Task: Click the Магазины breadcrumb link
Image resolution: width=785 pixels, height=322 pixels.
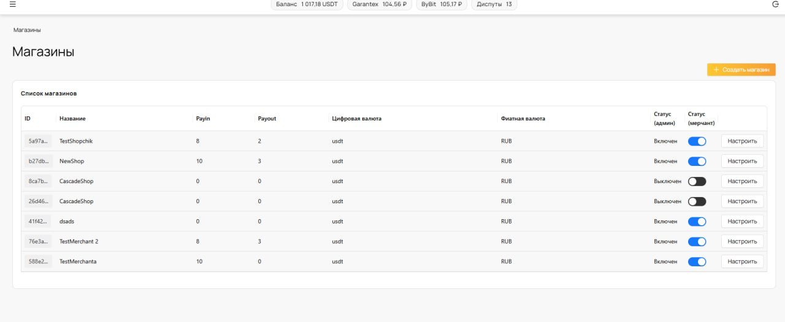Action: [x=27, y=30]
